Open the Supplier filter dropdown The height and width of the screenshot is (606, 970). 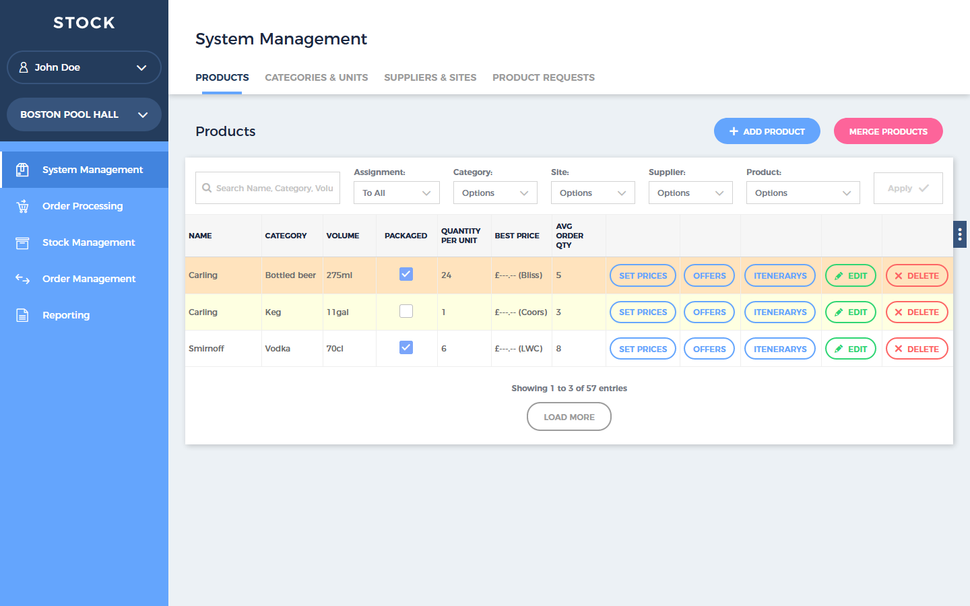(x=690, y=193)
